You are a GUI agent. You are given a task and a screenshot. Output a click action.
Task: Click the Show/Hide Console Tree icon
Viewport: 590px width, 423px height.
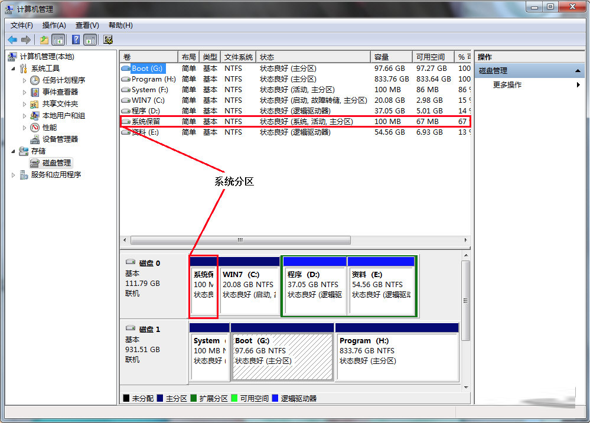(x=58, y=40)
